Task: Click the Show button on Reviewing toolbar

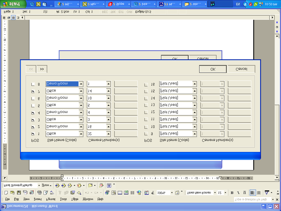Action: pos(46,185)
